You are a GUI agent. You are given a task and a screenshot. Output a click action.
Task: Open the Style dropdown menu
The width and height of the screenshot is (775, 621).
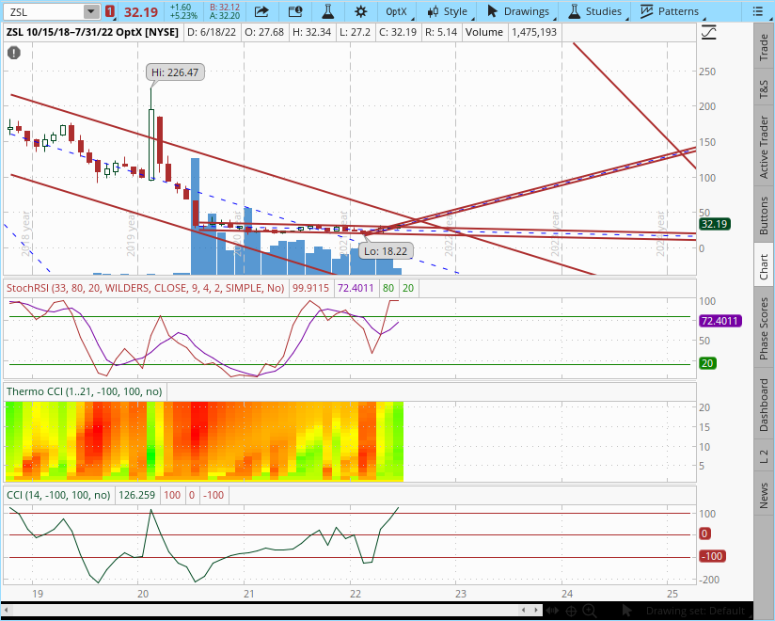447,11
